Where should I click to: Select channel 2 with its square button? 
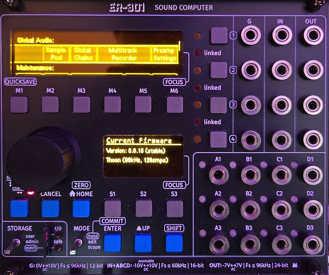(x=219, y=70)
